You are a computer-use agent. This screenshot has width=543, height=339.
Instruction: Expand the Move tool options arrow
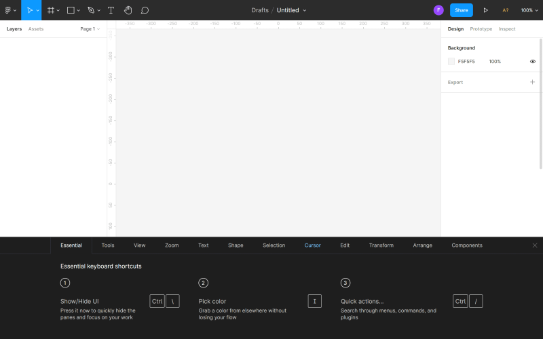coord(38,10)
